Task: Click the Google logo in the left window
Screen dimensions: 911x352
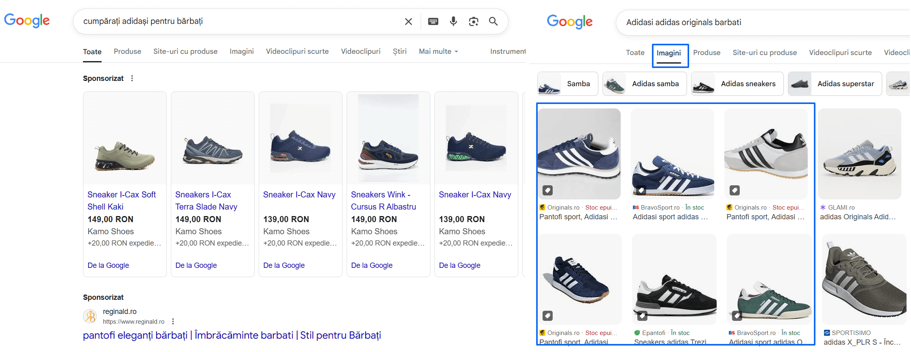Action: point(27,20)
